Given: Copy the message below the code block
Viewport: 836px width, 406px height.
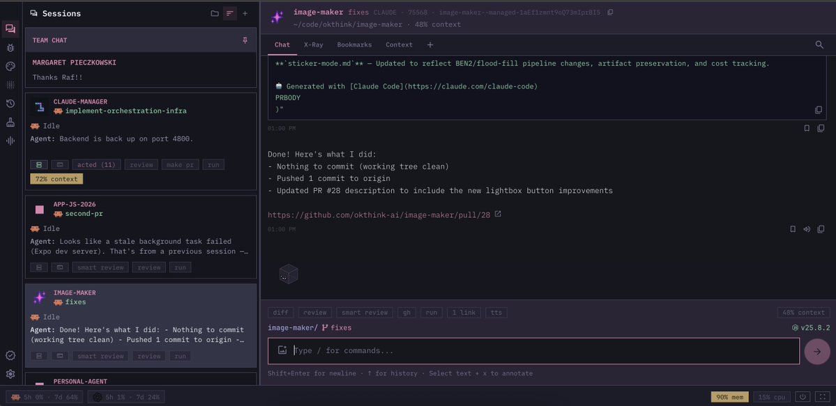Looking at the screenshot, I should coord(821,128).
